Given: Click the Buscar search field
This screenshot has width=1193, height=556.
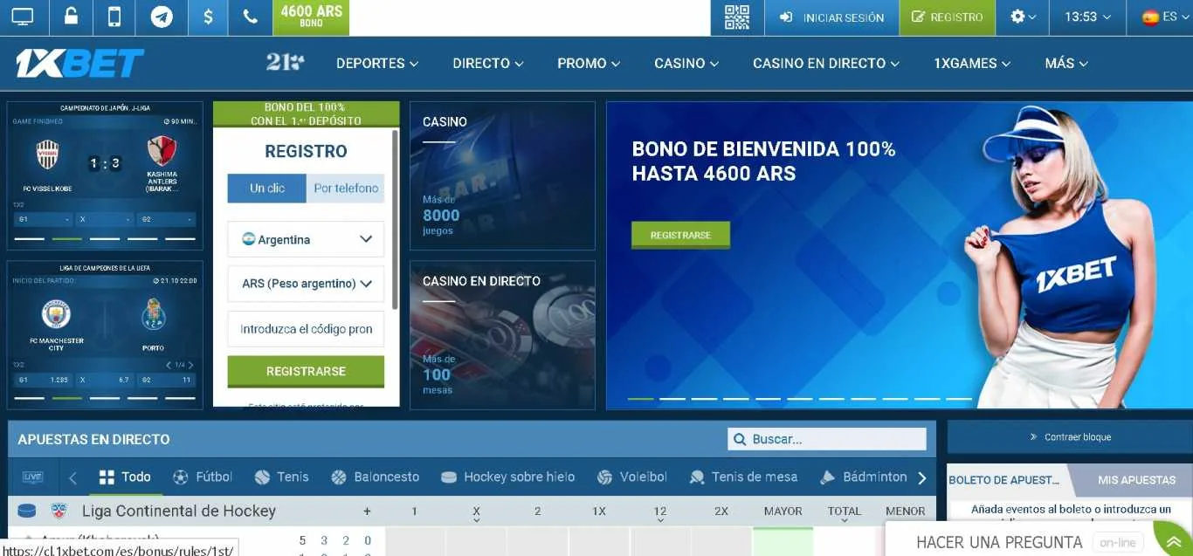Looking at the screenshot, I should tap(827, 439).
